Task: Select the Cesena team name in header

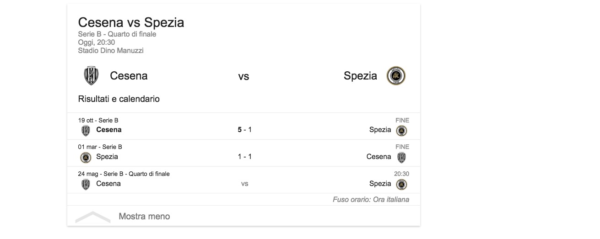Action: click(x=129, y=76)
